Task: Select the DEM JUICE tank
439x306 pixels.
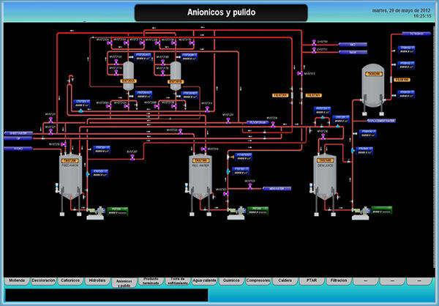Action: (x=325, y=176)
